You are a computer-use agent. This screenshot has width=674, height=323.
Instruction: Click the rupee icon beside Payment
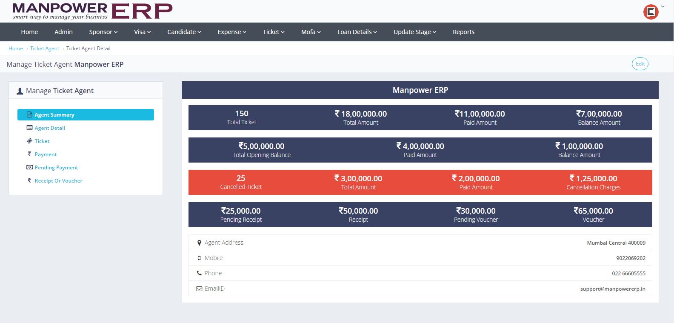[x=29, y=154]
